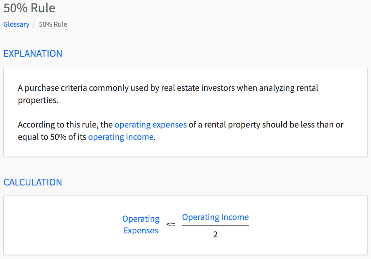The width and height of the screenshot is (371, 259).
Task: Click the words 'analyzing rental' in explanation
Action: tap(289, 88)
